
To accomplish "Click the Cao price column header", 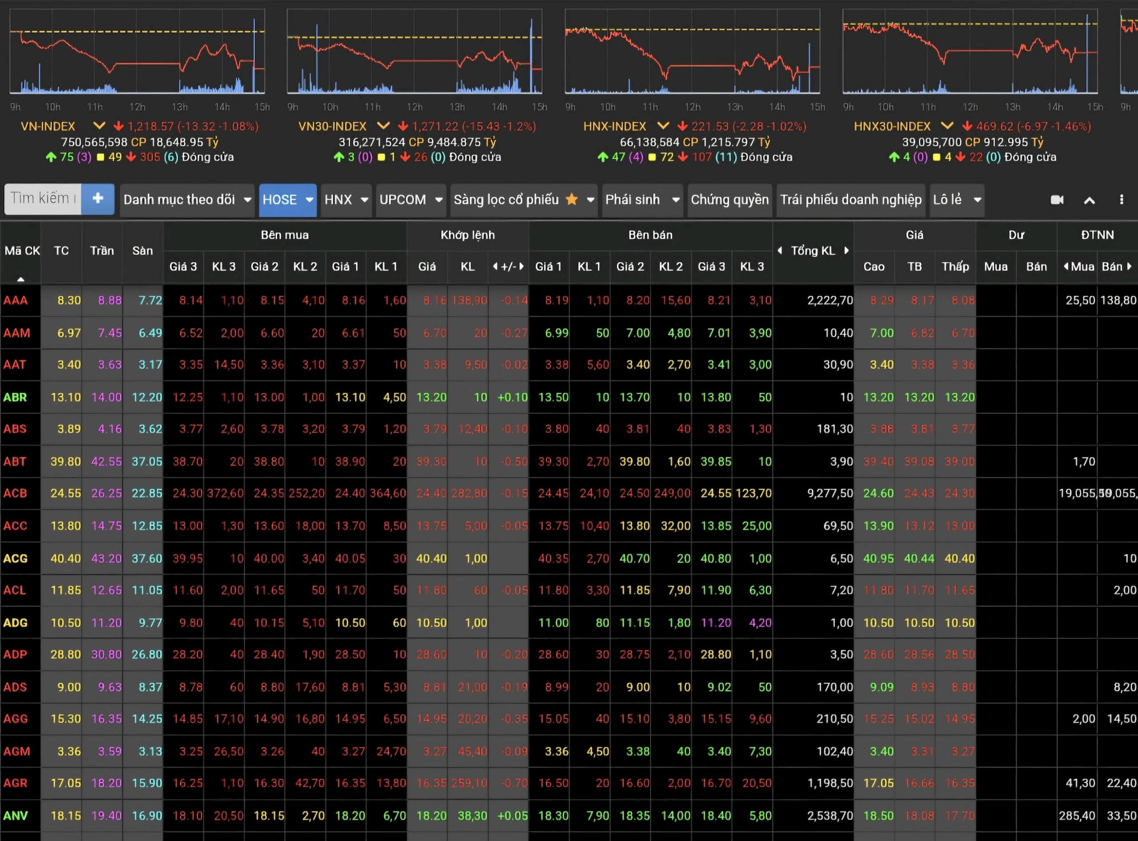I will pyautogui.click(x=874, y=267).
